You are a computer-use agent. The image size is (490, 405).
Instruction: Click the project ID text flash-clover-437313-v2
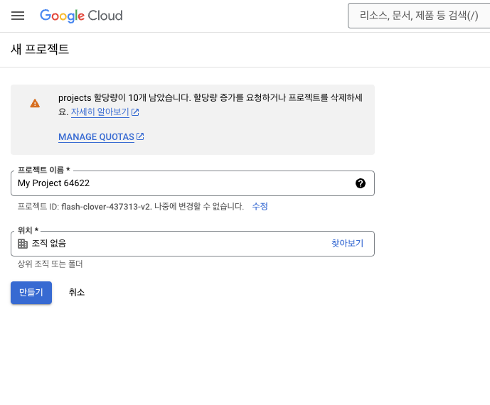pos(106,207)
